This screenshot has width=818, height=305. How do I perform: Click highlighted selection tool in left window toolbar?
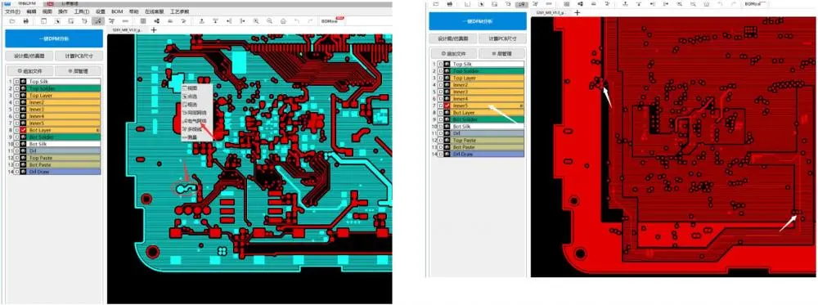(x=97, y=21)
